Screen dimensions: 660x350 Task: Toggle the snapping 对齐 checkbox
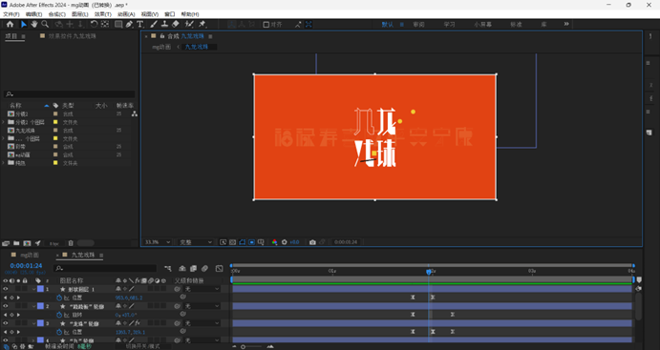tap(266, 25)
